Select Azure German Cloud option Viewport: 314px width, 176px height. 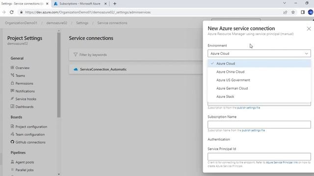coord(259,88)
